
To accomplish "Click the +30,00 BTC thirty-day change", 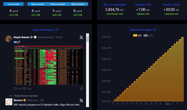I will [x=171, y=9].
